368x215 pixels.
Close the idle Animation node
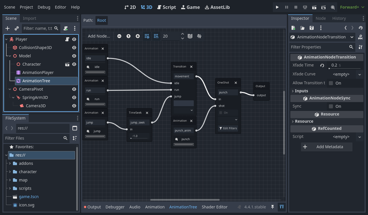(103, 49)
